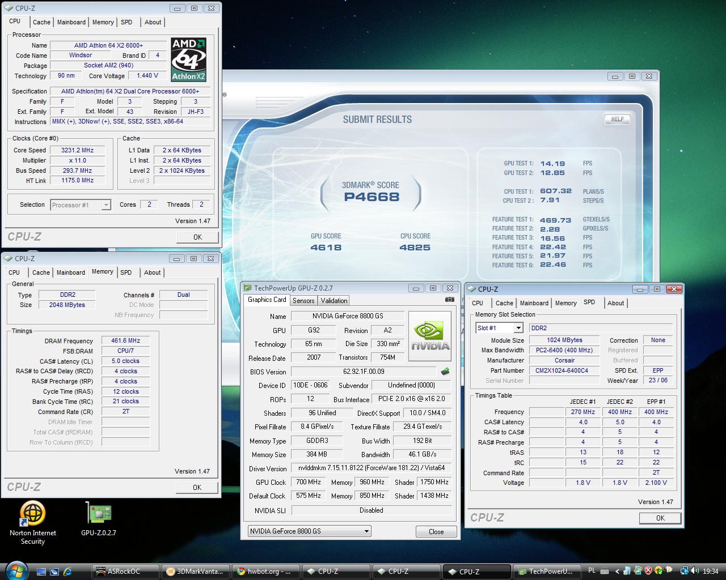This screenshot has height=580, width=726.
Task: Open Memory tab in top-left CPU-Z window
Action: click(x=103, y=22)
